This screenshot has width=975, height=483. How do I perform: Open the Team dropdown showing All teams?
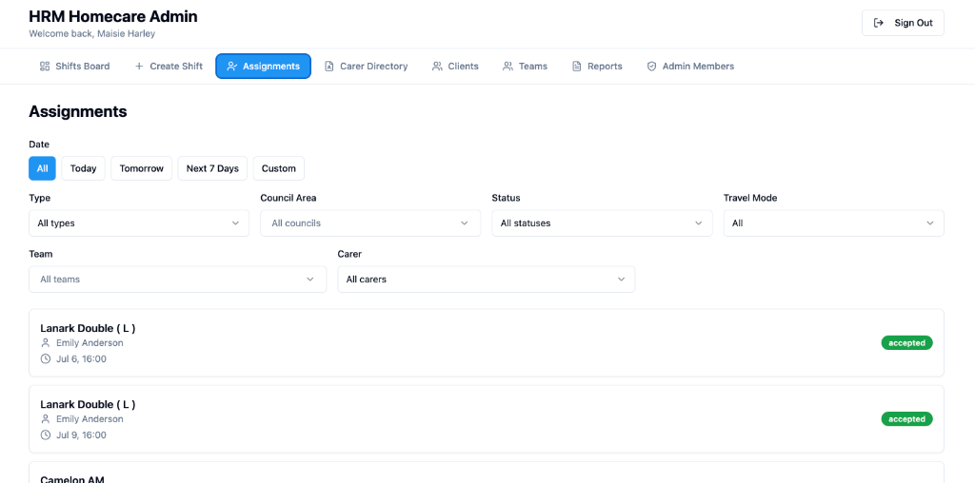pos(178,280)
